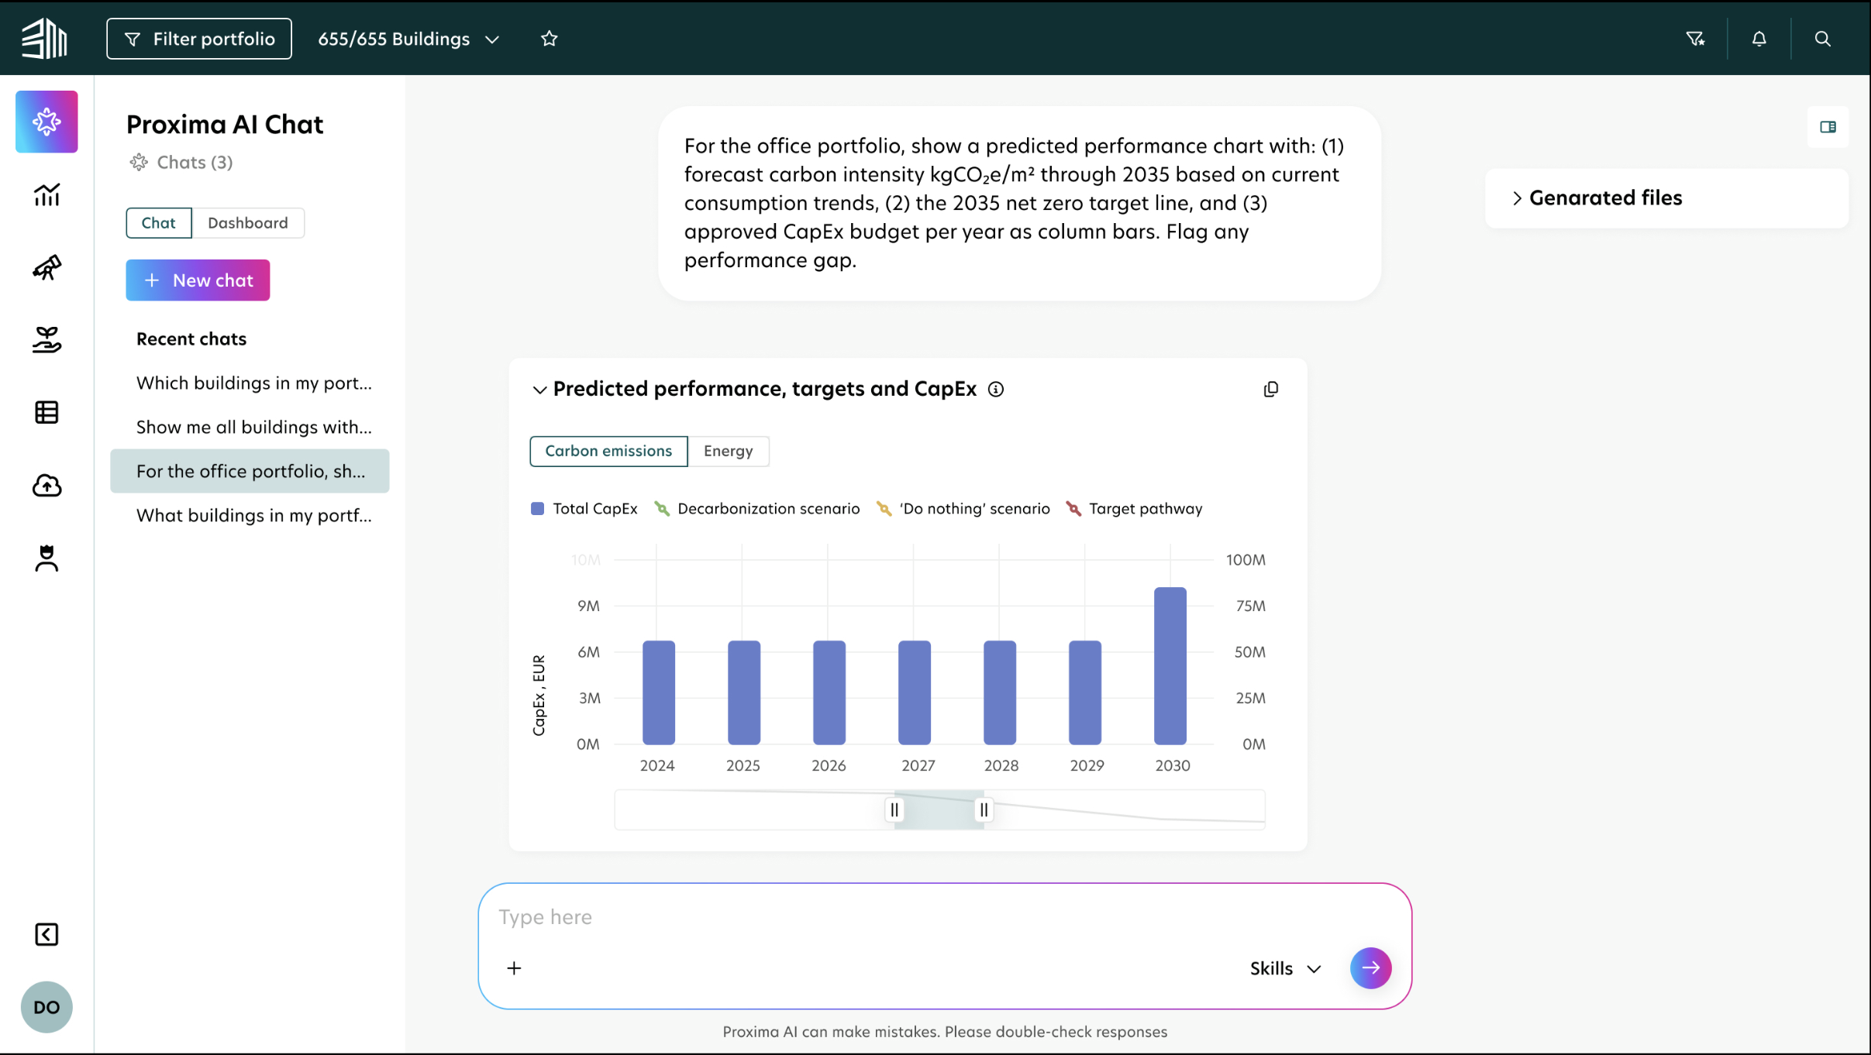
Task: Click the right range slider handle
Action: pyautogui.click(x=984, y=810)
